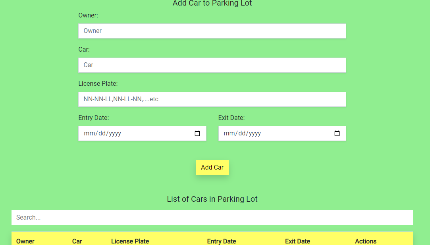Select the Car text input box
The image size is (430, 245).
pyautogui.click(x=212, y=65)
